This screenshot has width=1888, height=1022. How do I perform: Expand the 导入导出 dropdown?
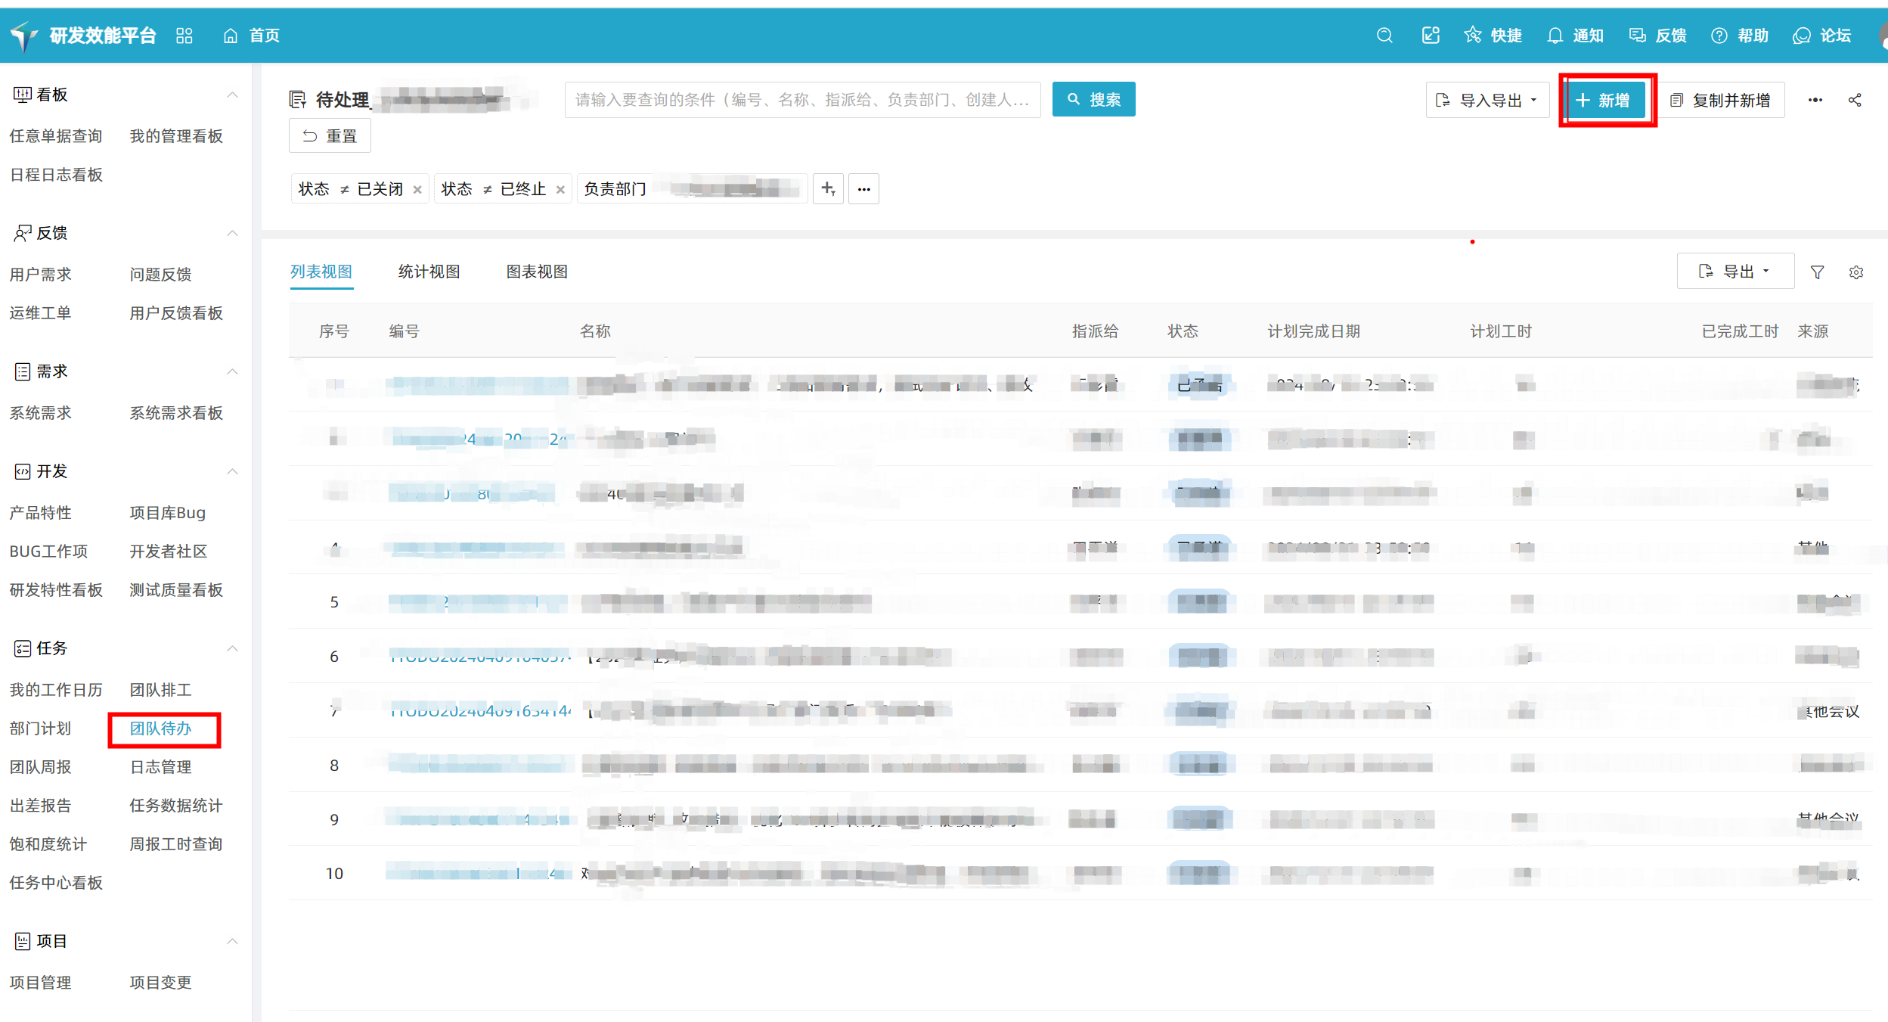click(x=1488, y=100)
